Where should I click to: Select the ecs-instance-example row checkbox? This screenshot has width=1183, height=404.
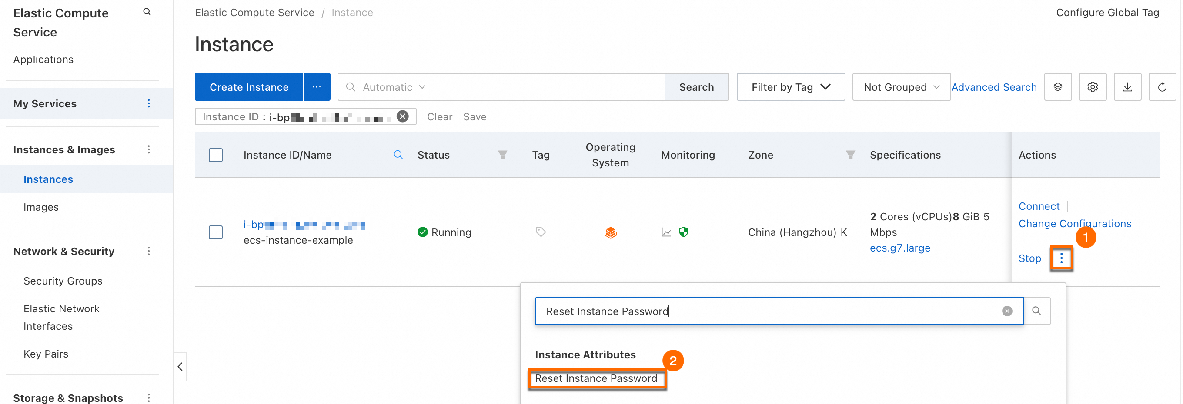click(215, 232)
